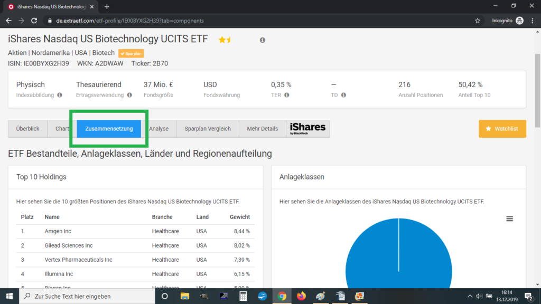The width and height of the screenshot is (541, 304).
Task: Click Gilead Sciences Inc row name
Action: point(68,245)
